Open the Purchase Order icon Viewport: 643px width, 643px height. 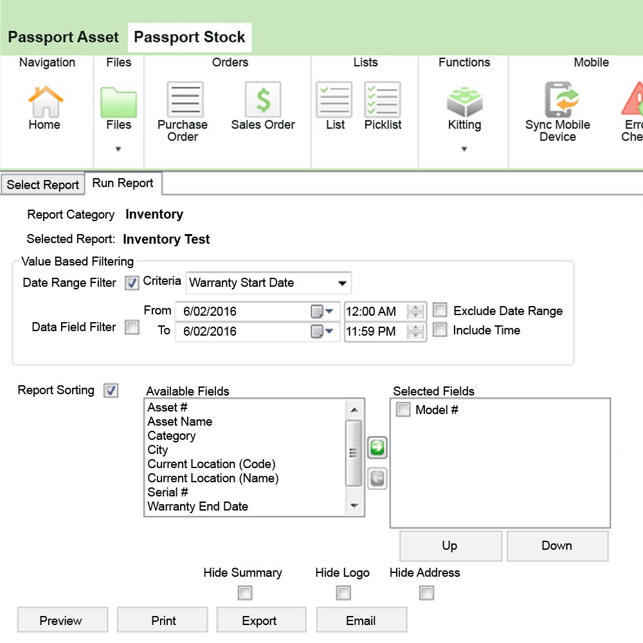(x=185, y=100)
